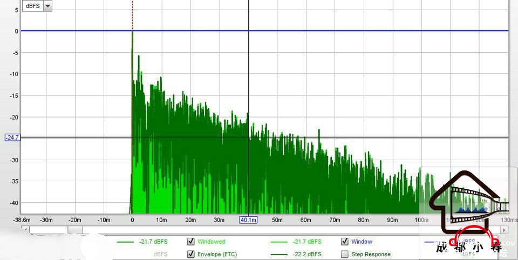Uncheck the Windowed trace checkbox
Screen dimensions: 518x260
pyautogui.click(x=190, y=242)
